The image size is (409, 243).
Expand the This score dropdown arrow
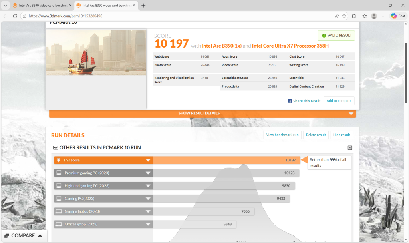148,160
